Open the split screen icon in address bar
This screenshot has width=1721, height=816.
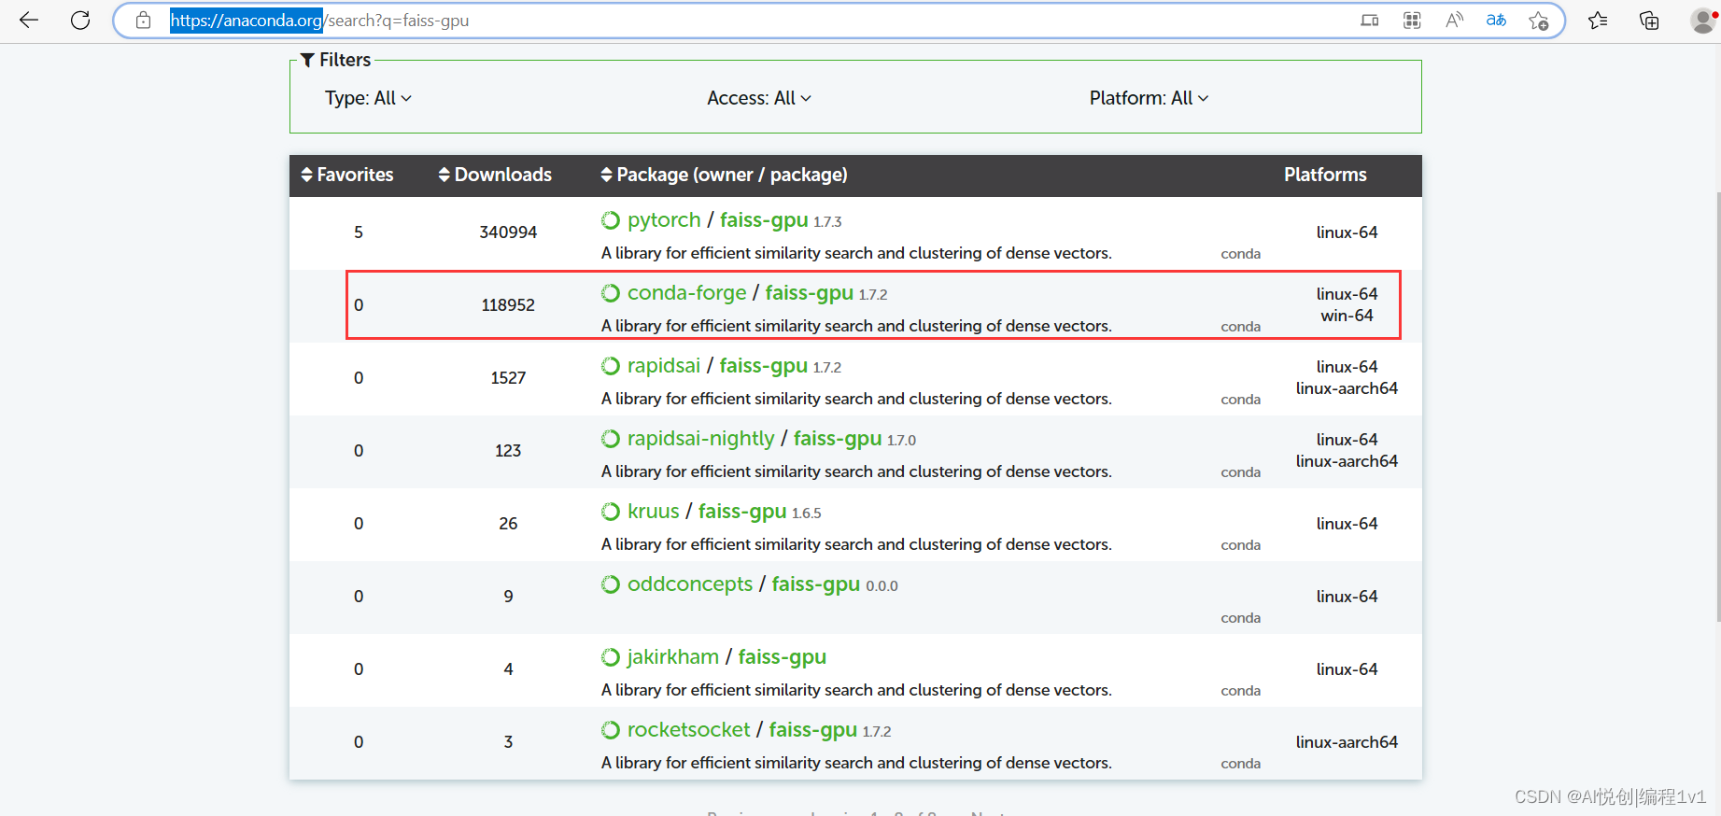point(1369,20)
